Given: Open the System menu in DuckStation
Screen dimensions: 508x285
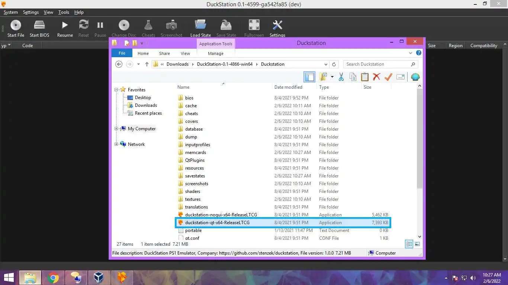Looking at the screenshot, I should pyautogui.click(x=11, y=12).
